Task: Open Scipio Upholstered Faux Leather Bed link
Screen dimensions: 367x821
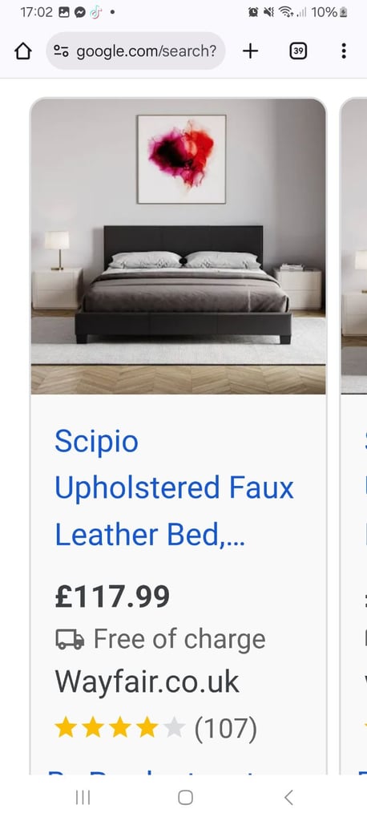Action: tap(175, 488)
